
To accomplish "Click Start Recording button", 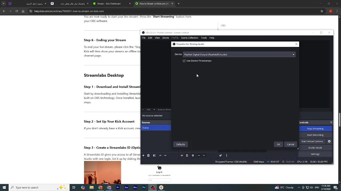I will click(x=315, y=135).
